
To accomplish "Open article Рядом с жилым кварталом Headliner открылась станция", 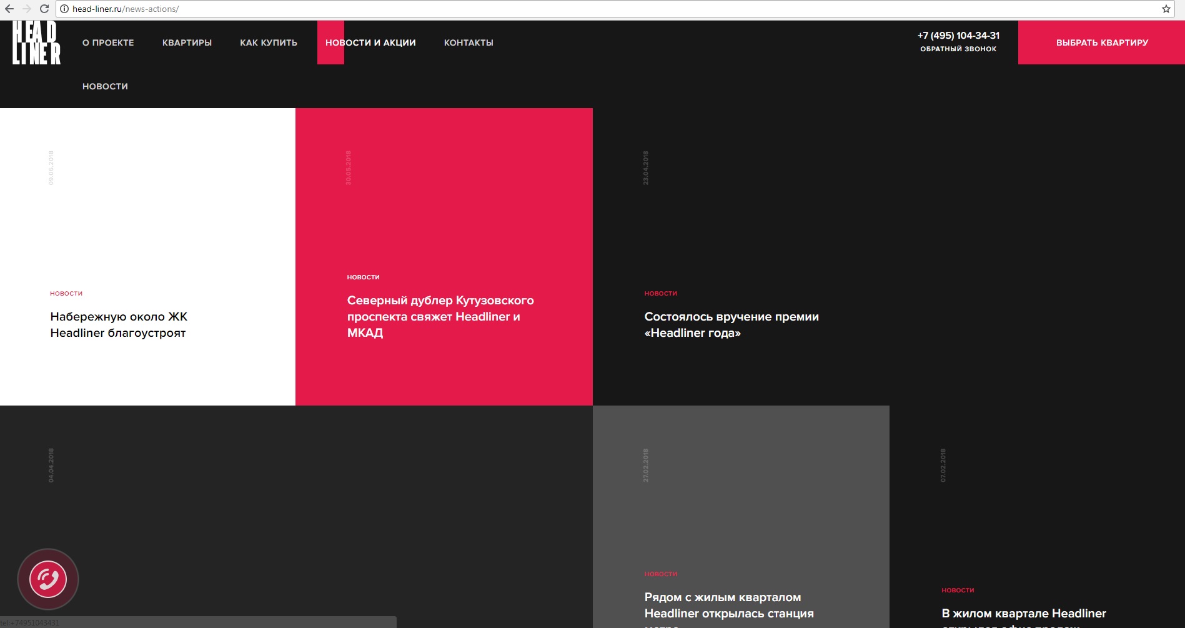I will point(729,609).
